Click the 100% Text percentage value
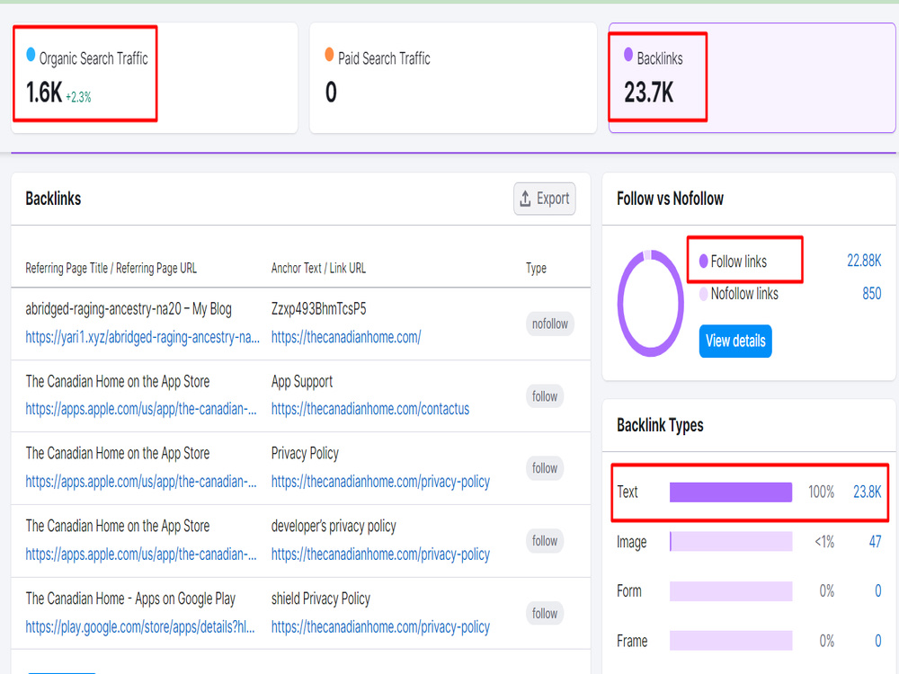 (821, 492)
